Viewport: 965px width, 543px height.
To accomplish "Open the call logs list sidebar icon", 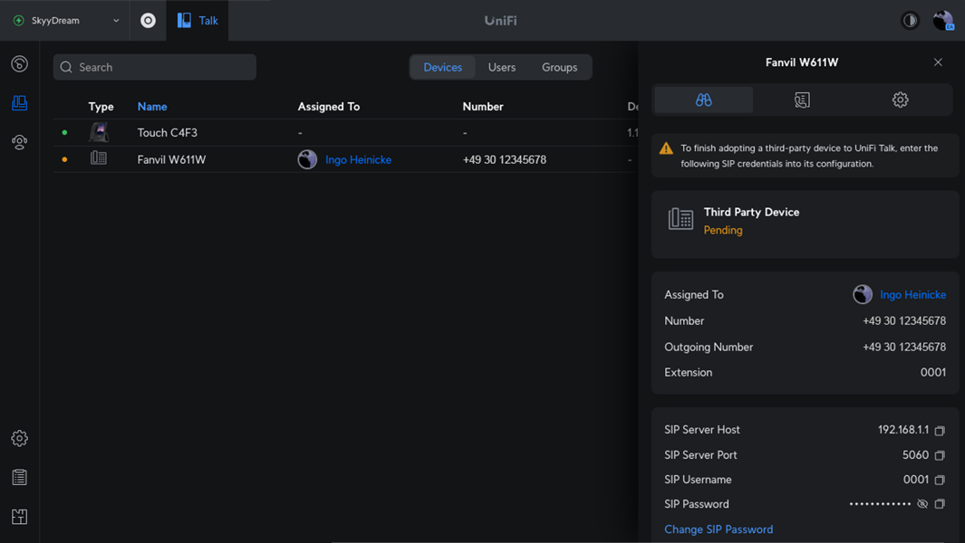I will tap(19, 478).
